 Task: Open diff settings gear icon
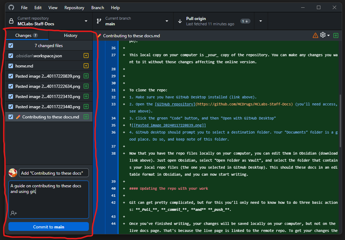323,35
